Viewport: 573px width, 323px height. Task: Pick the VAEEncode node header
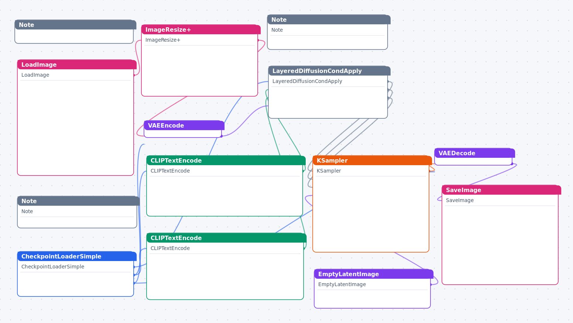coord(184,125)
